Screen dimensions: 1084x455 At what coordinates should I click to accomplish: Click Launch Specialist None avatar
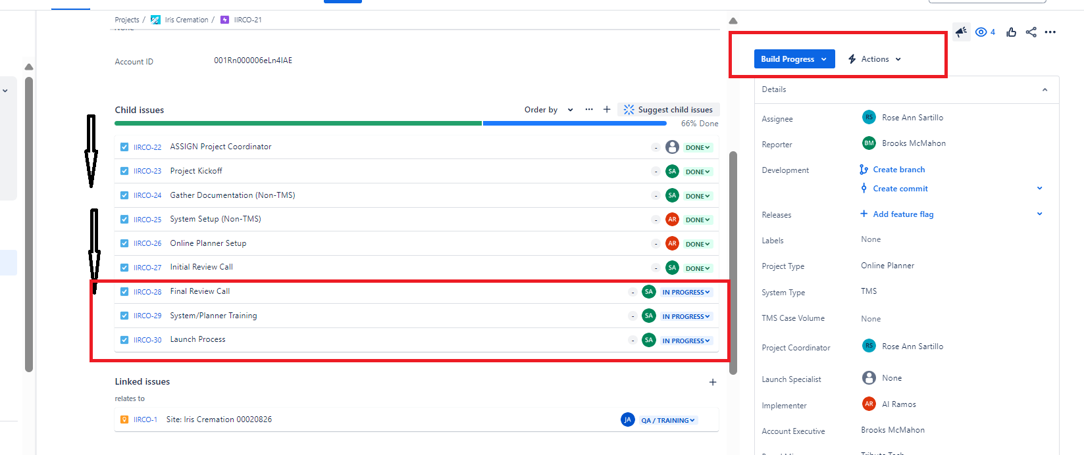869,377
